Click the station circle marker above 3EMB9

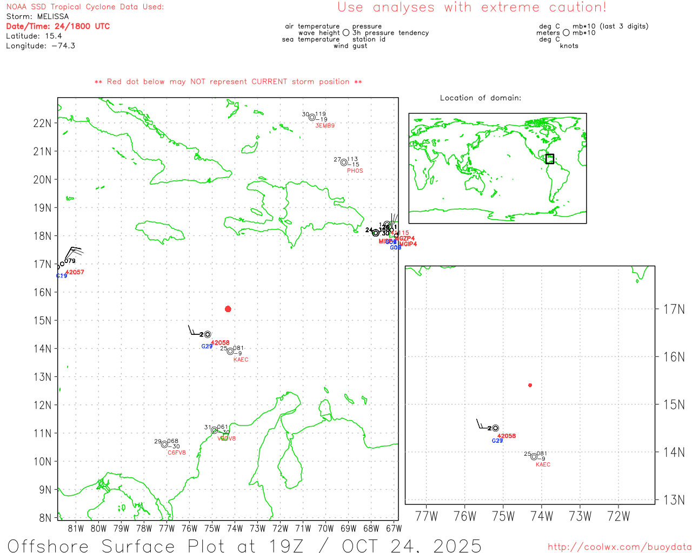pyautogui.click(x=312, y=117)
